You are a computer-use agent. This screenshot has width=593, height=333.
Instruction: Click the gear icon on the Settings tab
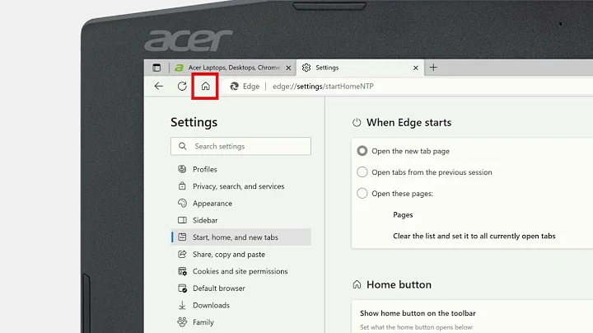click(x=306, y=68)
